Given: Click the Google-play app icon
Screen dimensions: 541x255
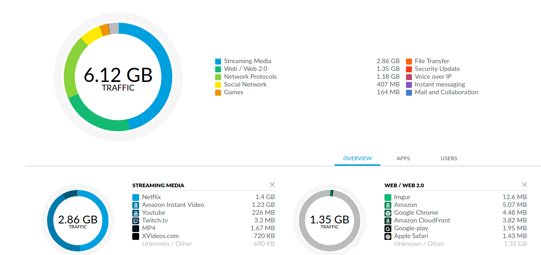Looking at the screenshot, I should [x=388, y=228].
